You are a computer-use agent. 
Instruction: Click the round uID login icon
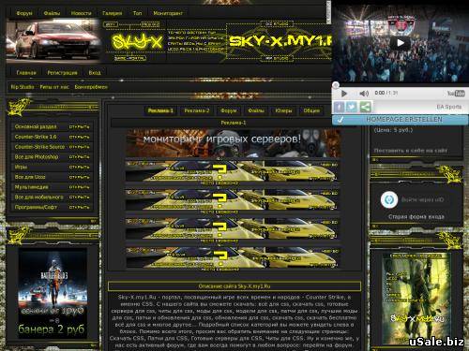pyautogui.click(x=389, y=199)
